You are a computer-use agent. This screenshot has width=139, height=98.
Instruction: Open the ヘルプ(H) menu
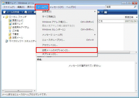[x=71, y=7]
